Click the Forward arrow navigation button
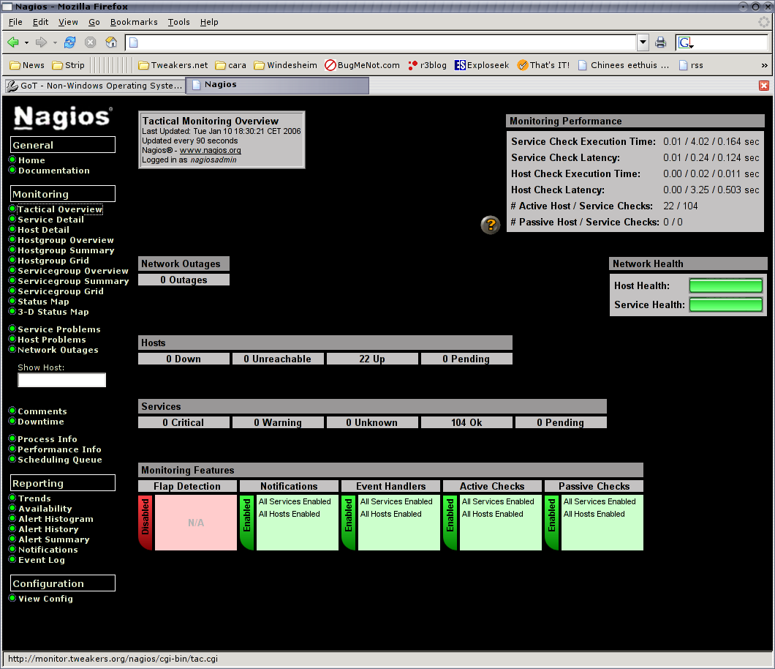Screen dimensions: 775x669 click(42, 42)
